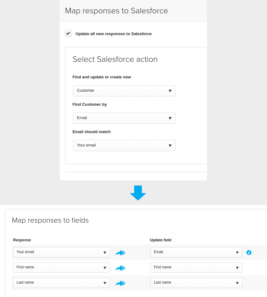Click the Update all new responses label
This screenshot has width=267, height=297.
click(x=114, y=34)
